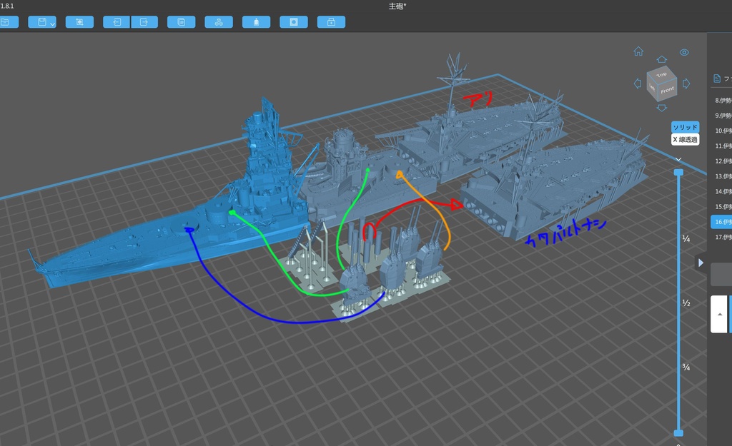Image resolution: width=732 pixels, height=446 pixels.
Task: Select file list row 13
Action: click(721, 176)
